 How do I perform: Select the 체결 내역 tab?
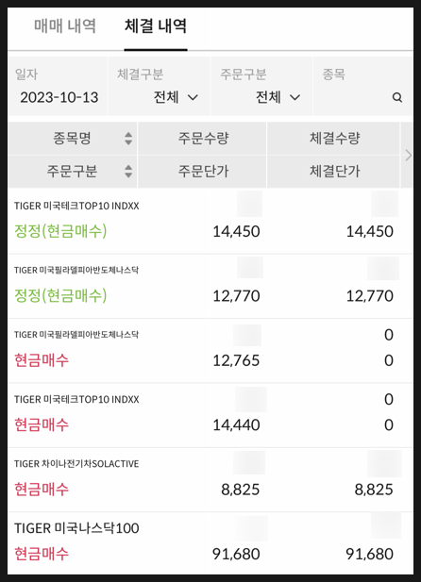click(x=156, y=26)
